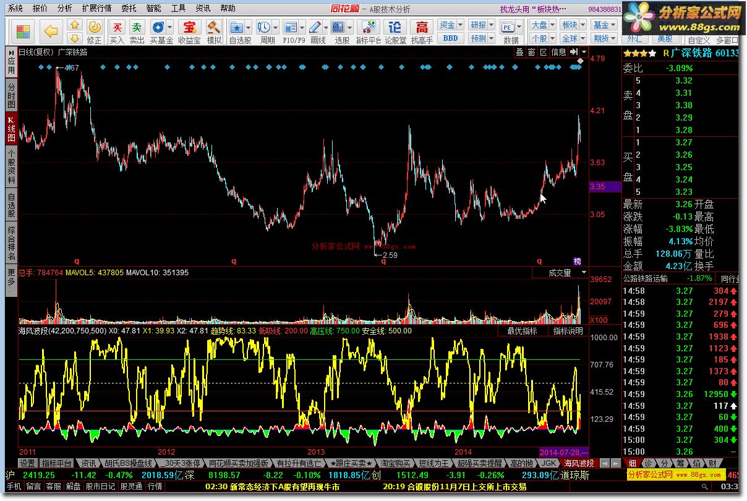Click the yellow down arrow icon
The height and width of the screenshot is (501, 747).
[x=74, y=37]
